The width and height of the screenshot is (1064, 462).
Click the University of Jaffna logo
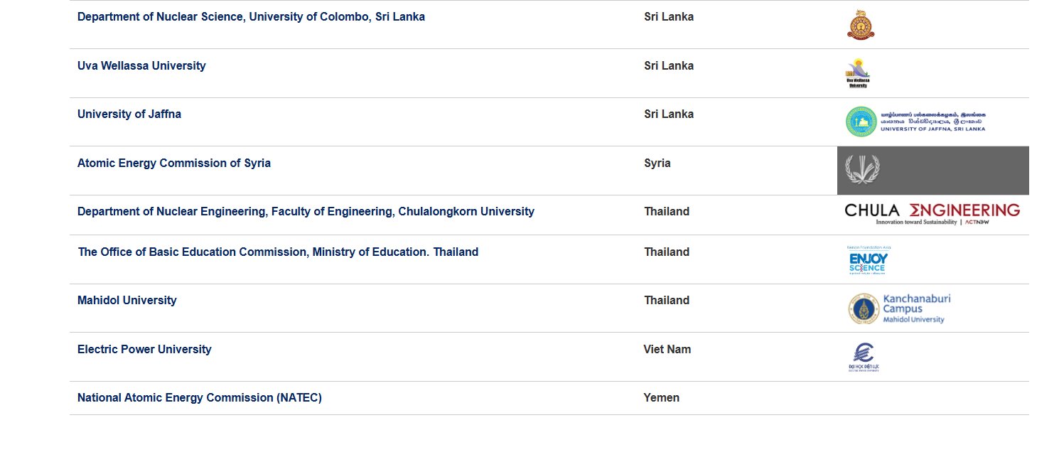pos(916,122)
